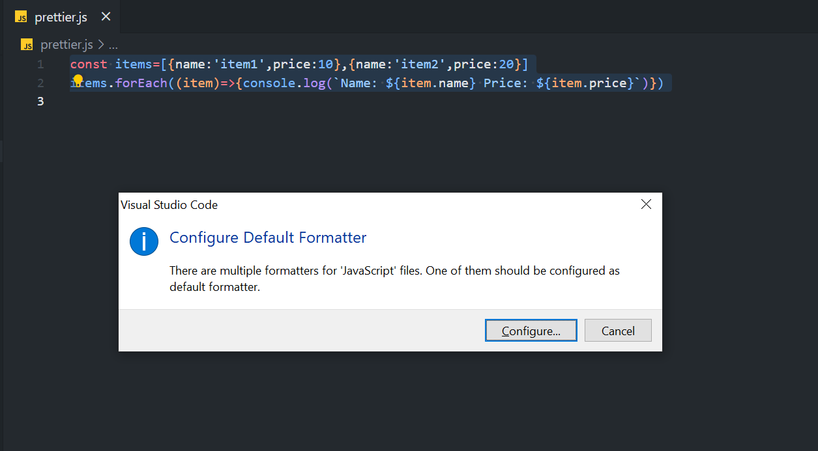Viewport: 818px width, 451px height.
Task: Open the breadcrumb ellipsis symbol path
Action: pyautogui.click(x=113, y=45)
